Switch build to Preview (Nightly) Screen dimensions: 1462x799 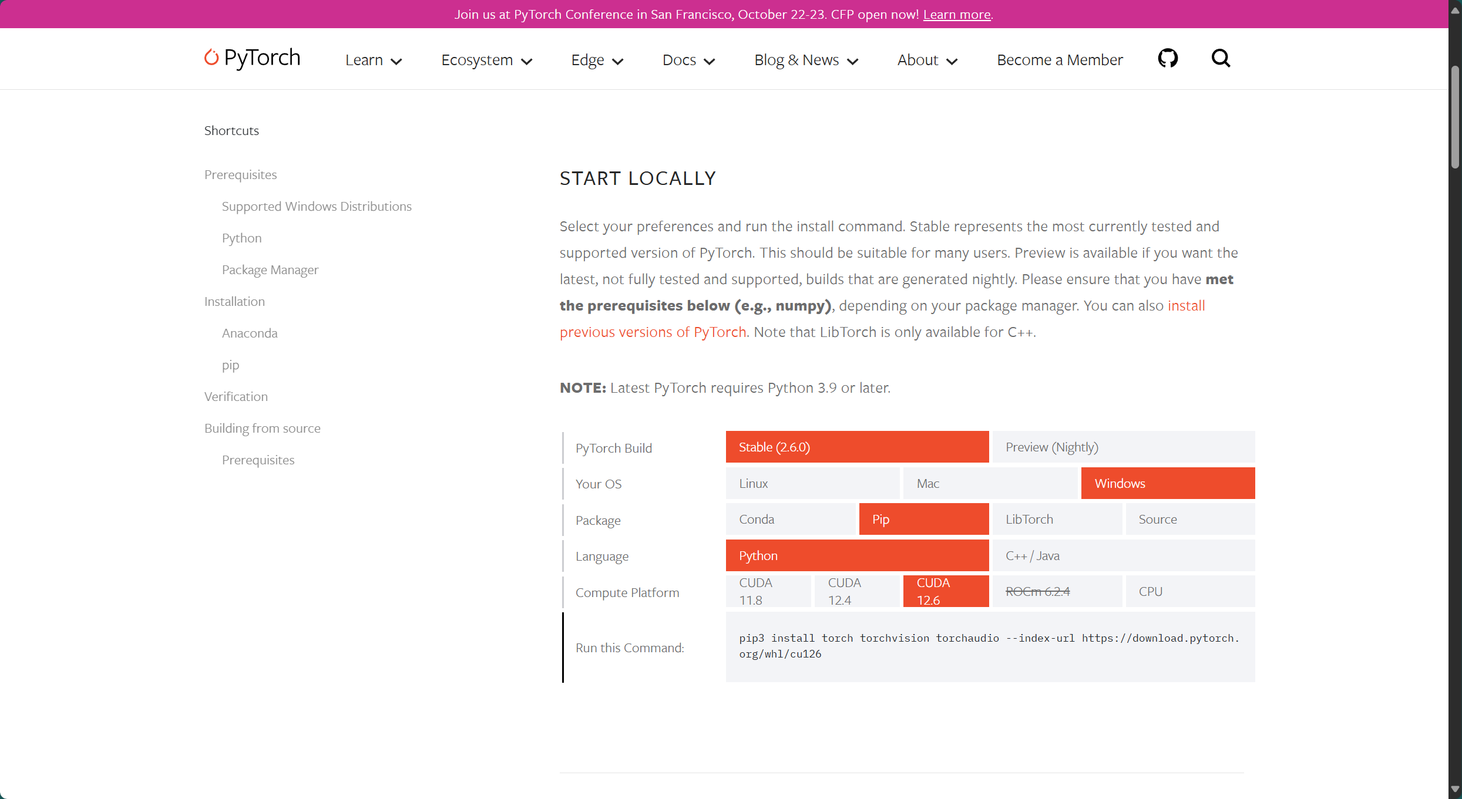point(1123,447)
